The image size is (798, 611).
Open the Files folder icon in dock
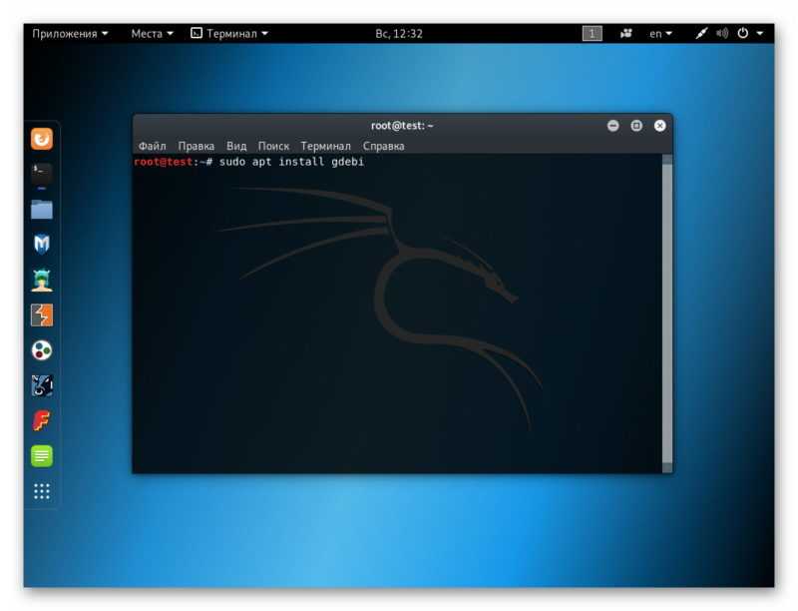pos(42,210)
